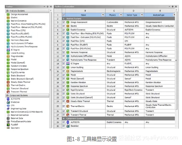
Task: Uncheck Design Assessment checkbox in table
Action: pyautogui.click(x=64, y=22)
